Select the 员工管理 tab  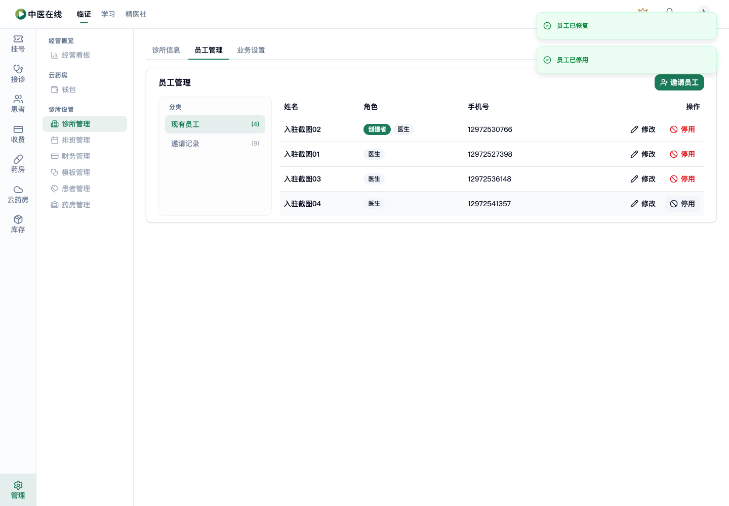pos(209,50)
